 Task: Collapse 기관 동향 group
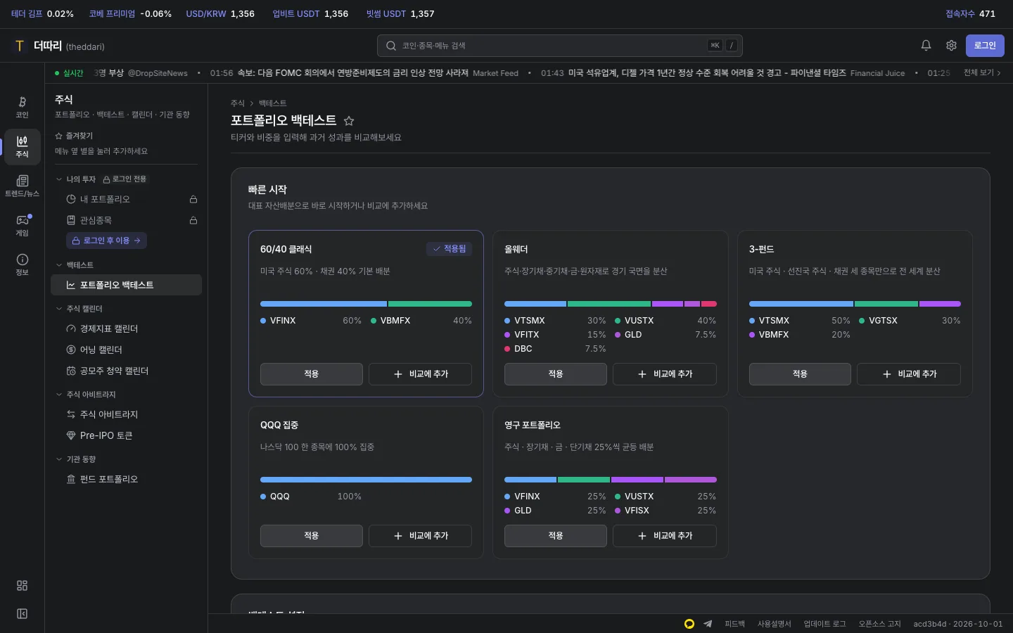(x=75, y=459)
